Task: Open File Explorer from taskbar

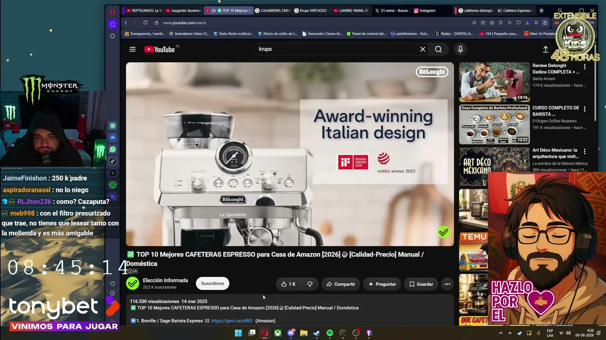Action: [304, 333]
